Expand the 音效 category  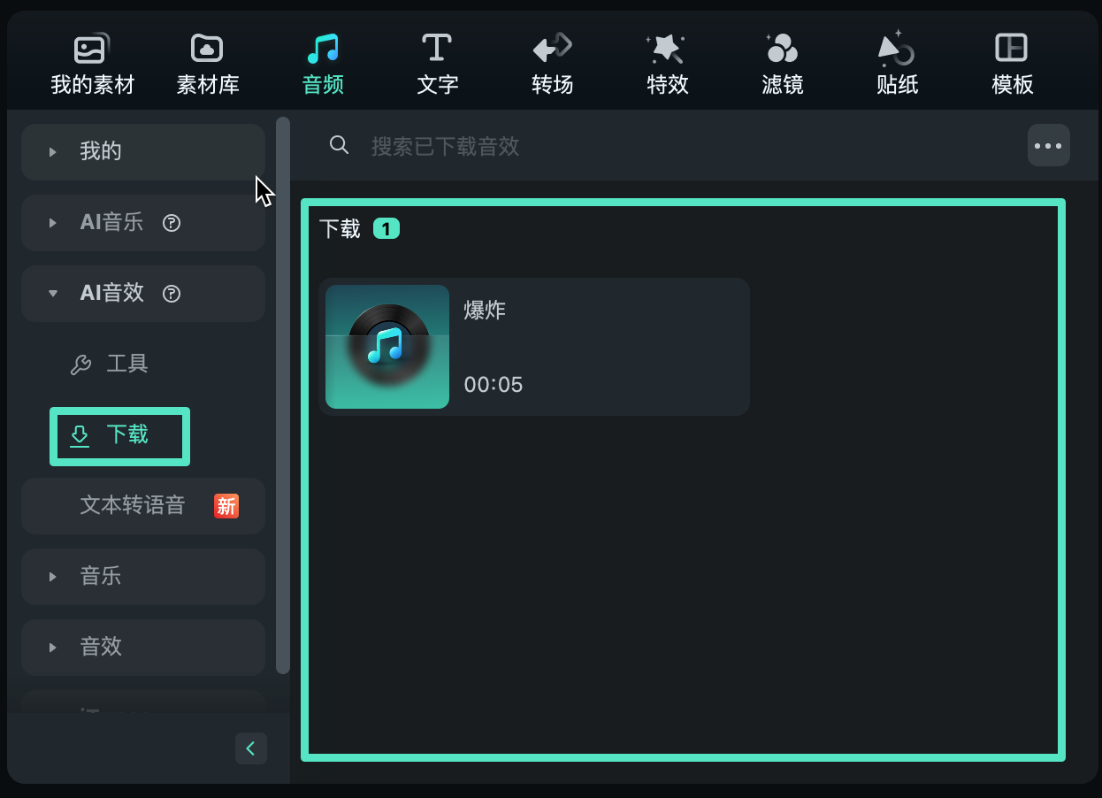click(x=53, y=648)
